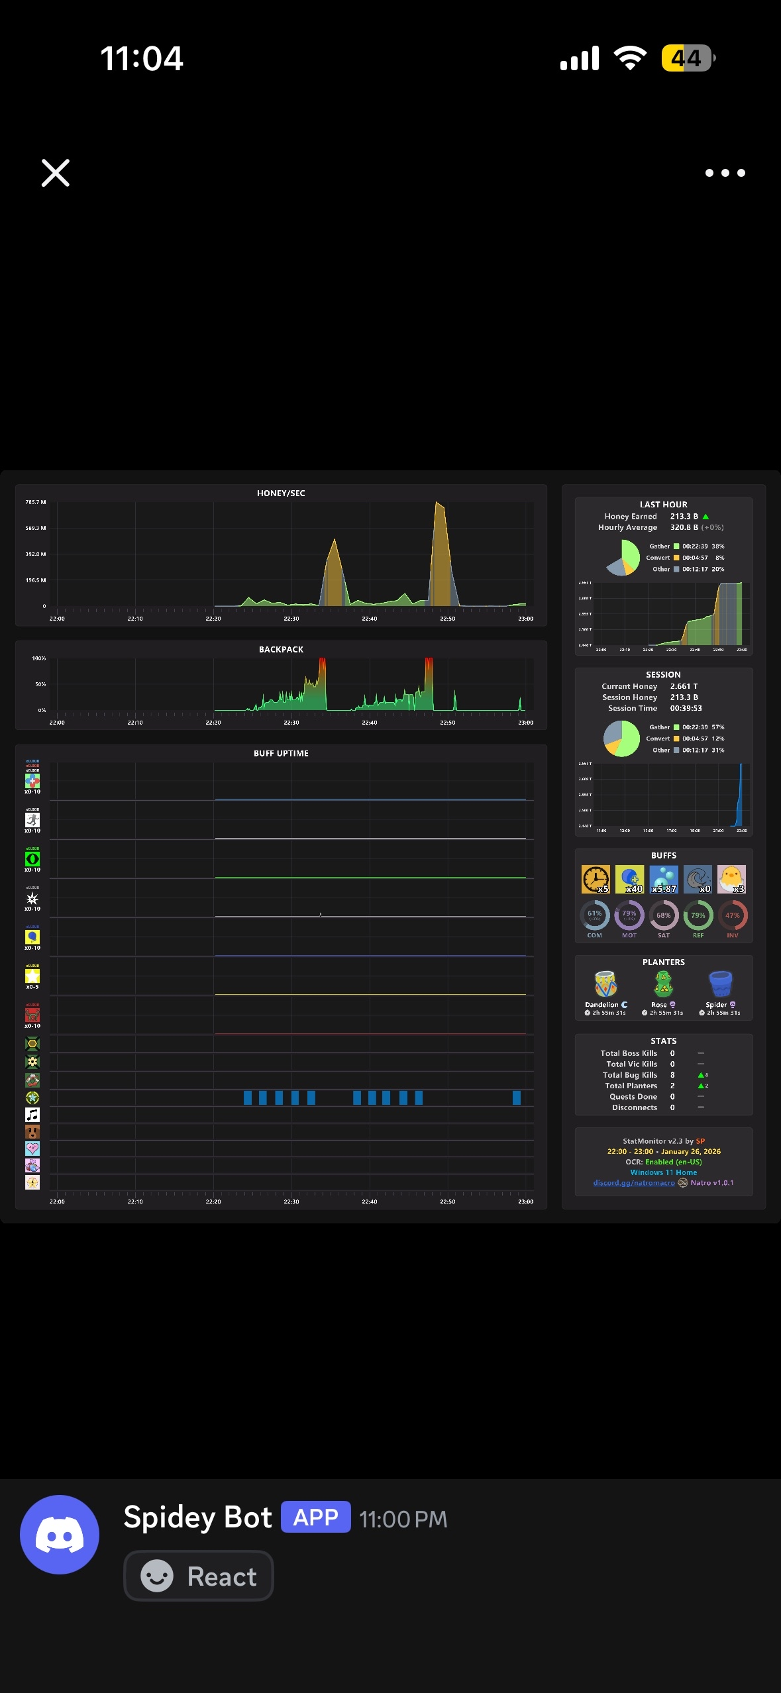Open Spidey Bot's Discord avatar

tap(60, 1534)
